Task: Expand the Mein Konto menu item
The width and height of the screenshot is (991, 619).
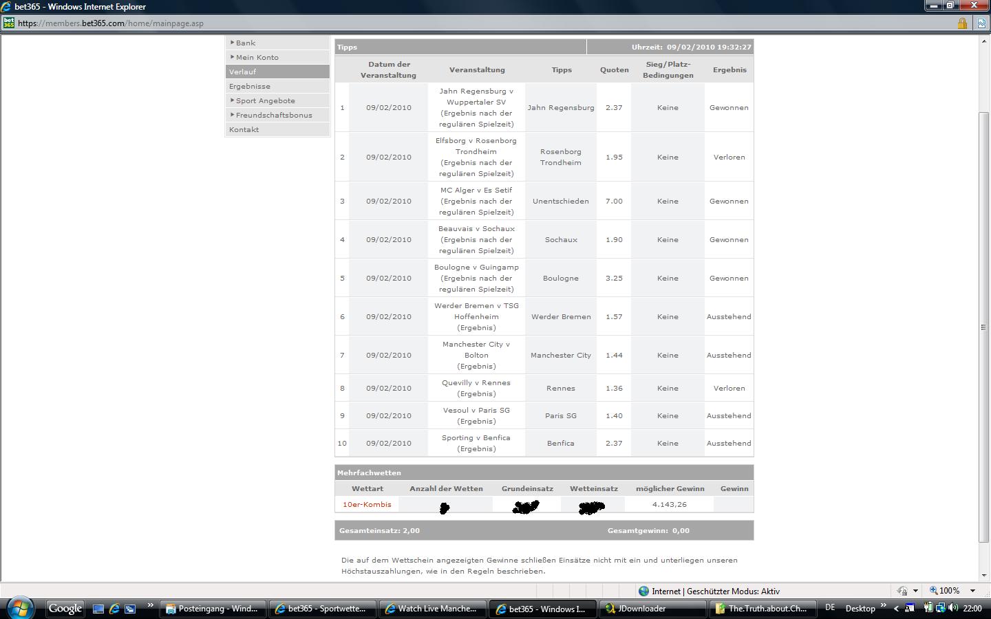Action: (x=277, y=57)
